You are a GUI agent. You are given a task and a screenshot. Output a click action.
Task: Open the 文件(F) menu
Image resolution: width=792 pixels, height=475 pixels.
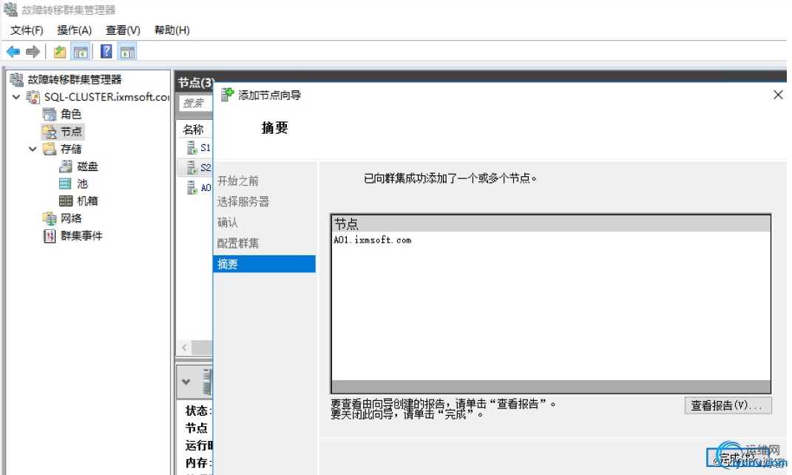(x=27, y=30)
